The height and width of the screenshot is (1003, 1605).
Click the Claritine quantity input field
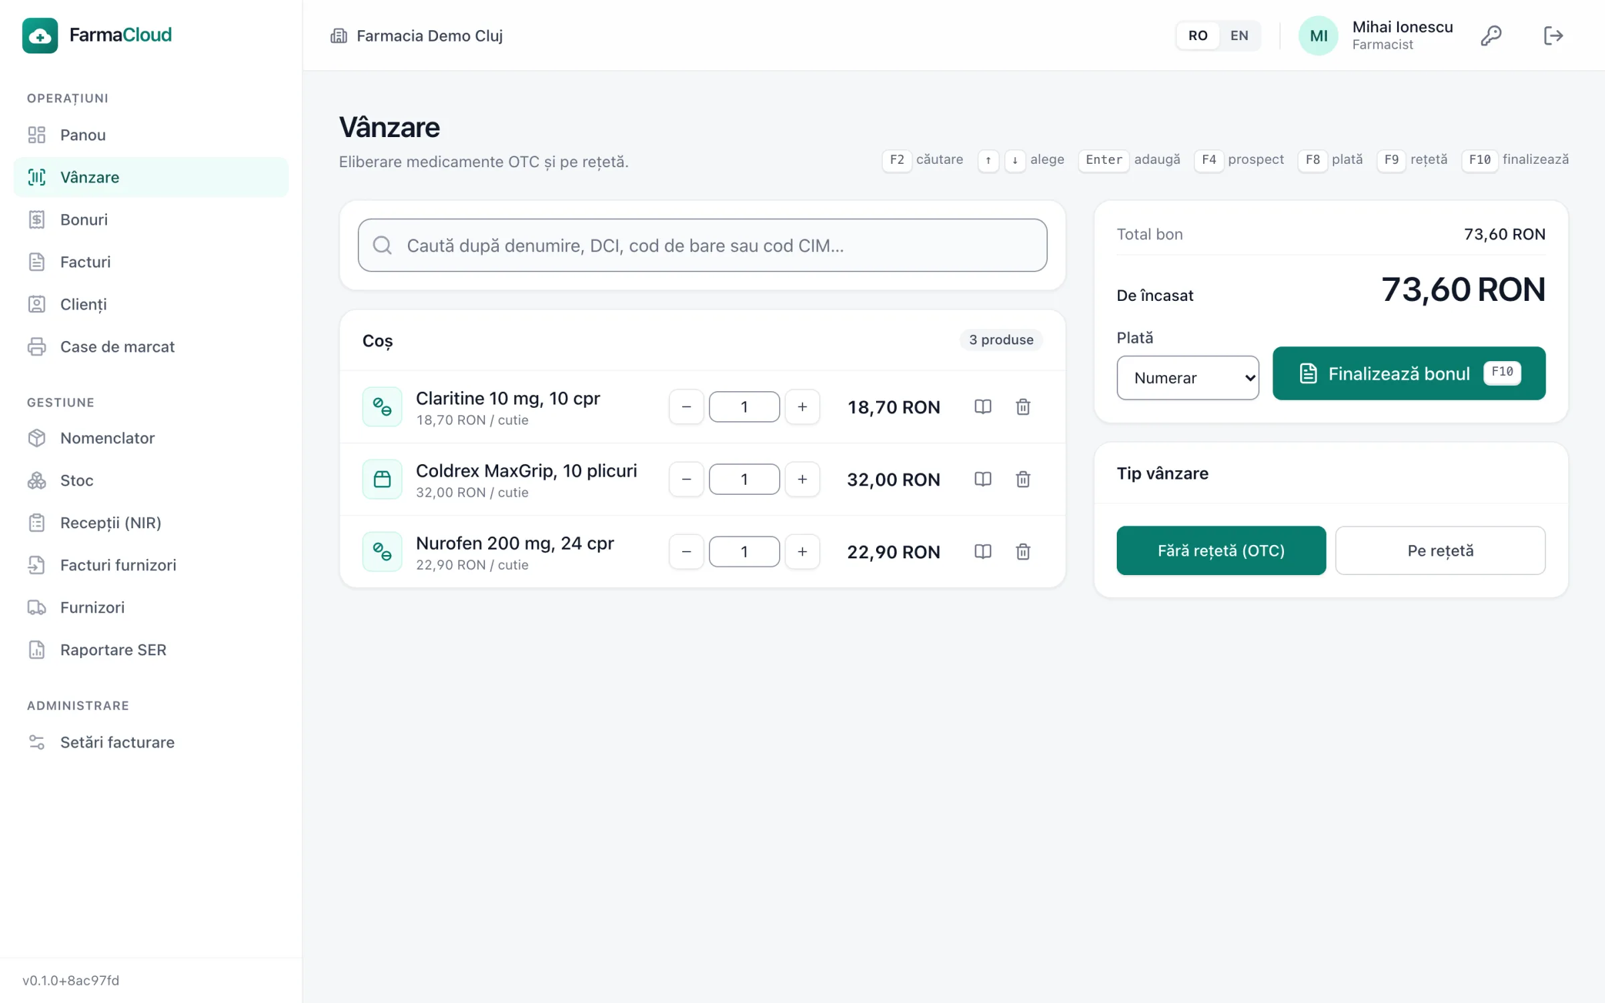[744, 407]
